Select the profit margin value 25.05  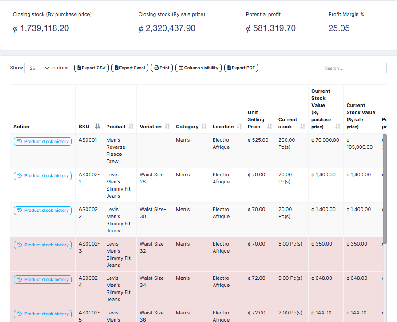pos(339,28)
